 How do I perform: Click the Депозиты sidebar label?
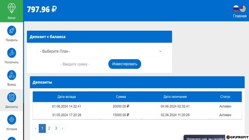click(12, 107)
